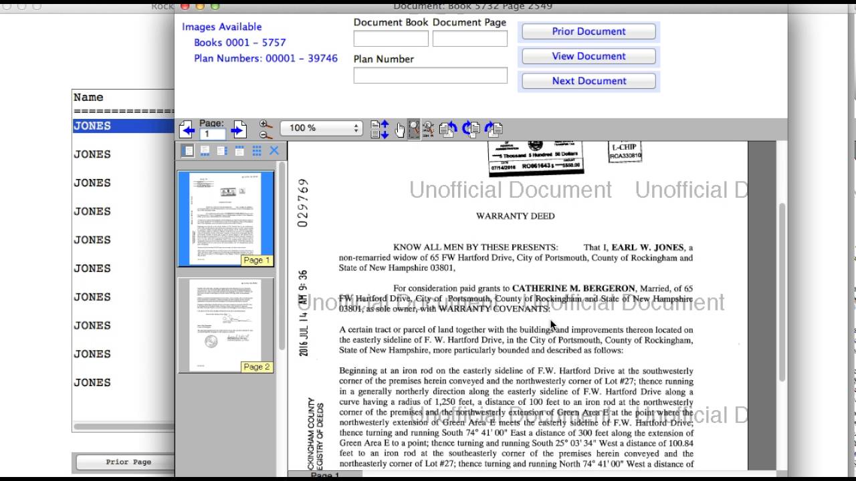Rotate the document 180 degrees
Image resolution: width=856 pixels, height=481 pixels.
coord(471,130)
